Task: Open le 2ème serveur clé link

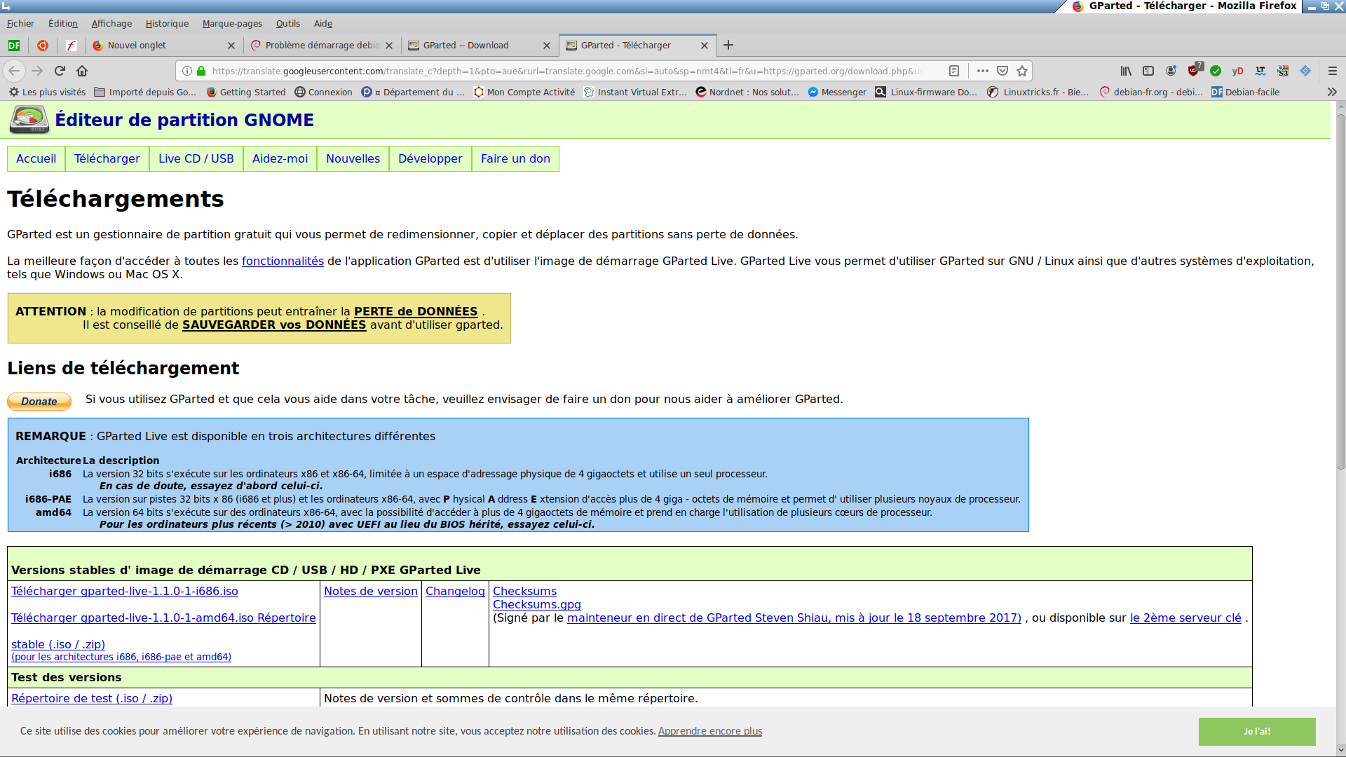Action: coord(1185,618)
